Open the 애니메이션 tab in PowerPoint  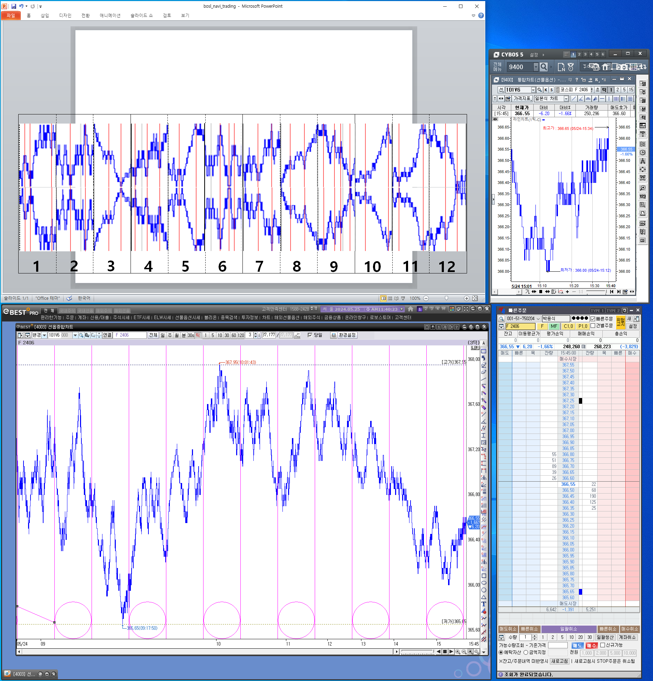coord(110,15)
